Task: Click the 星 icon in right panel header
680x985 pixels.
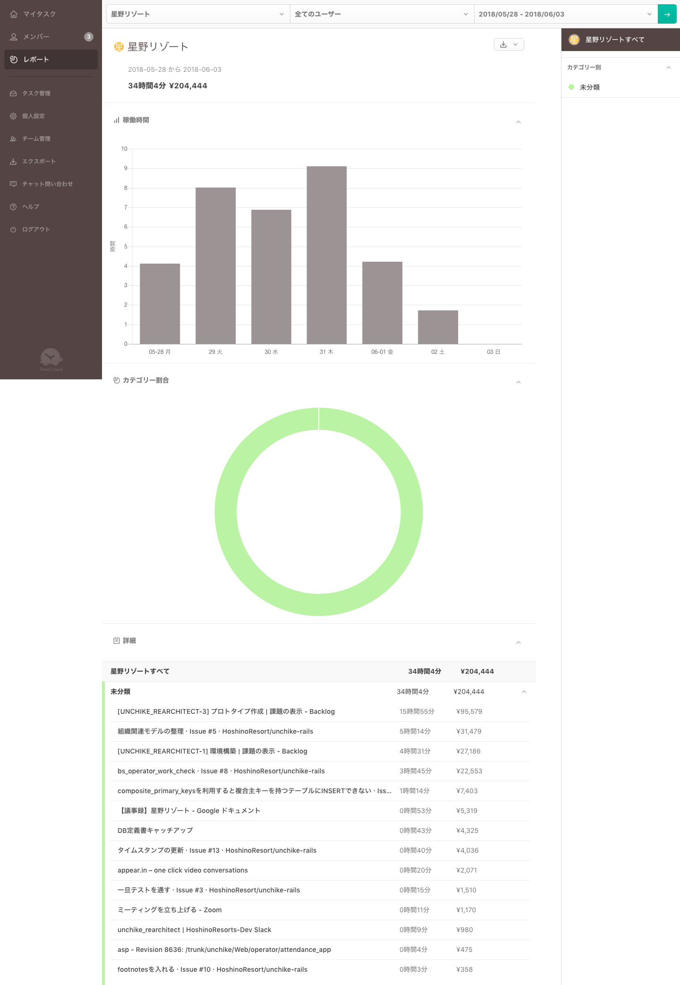Action: (x=574, y=40)
